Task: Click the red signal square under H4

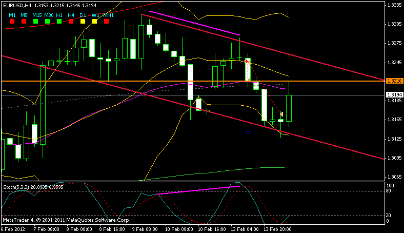Action: (71, 22)
